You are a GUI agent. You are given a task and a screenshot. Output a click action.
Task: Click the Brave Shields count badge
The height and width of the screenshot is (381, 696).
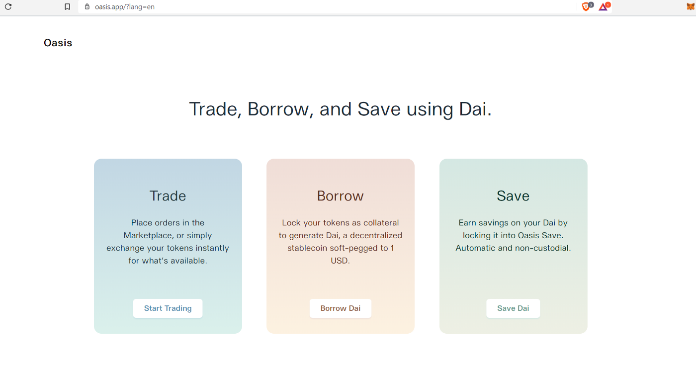pyautogui.click(x=591, y=4)
